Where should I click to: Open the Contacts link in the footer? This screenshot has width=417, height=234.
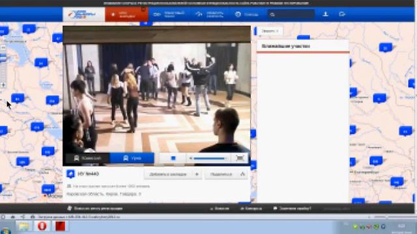(x=251, y=209)
